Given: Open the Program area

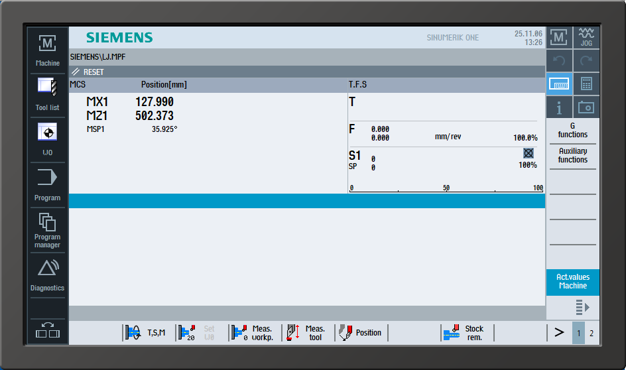Looking at the screenshot, I should click(x=48, y=183).
